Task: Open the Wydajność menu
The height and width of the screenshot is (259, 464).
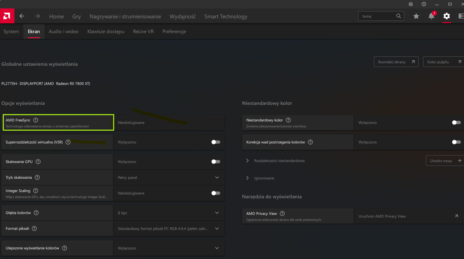Action: coord(183,16)
